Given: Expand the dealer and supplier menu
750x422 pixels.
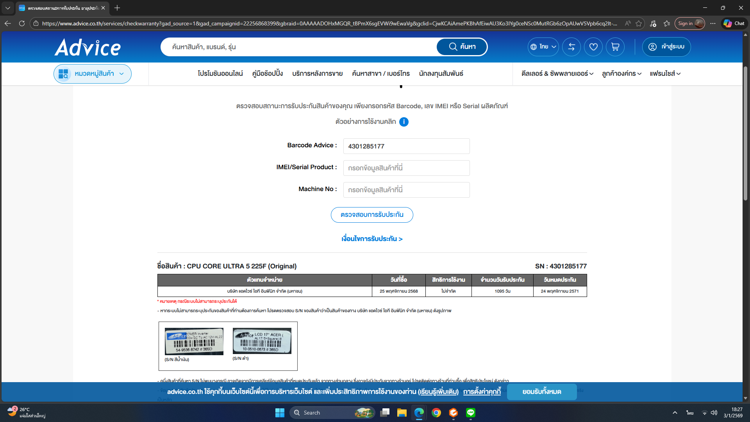Looking at the screenshot, I should pos(557,74).
